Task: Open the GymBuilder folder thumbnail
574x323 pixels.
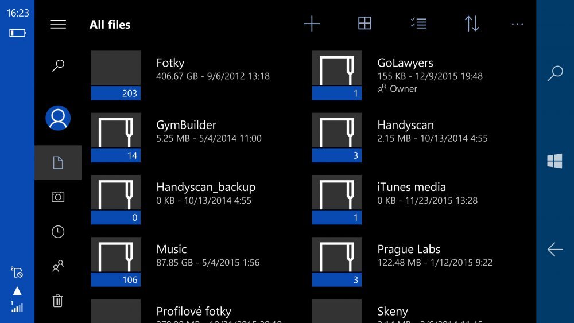Action: tap(116, 138)
